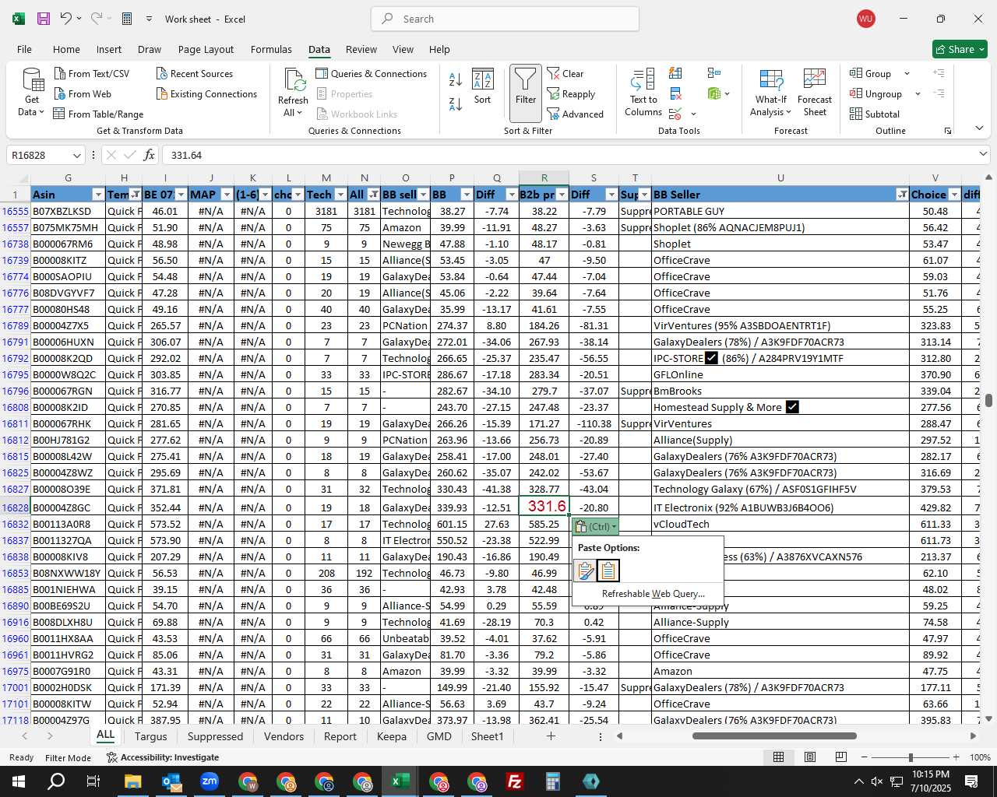Reapply the filter

(571, 93)
